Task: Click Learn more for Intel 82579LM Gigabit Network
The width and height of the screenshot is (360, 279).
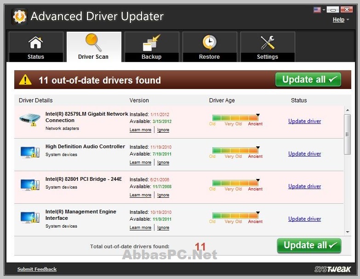Action: tap(140, 130)
